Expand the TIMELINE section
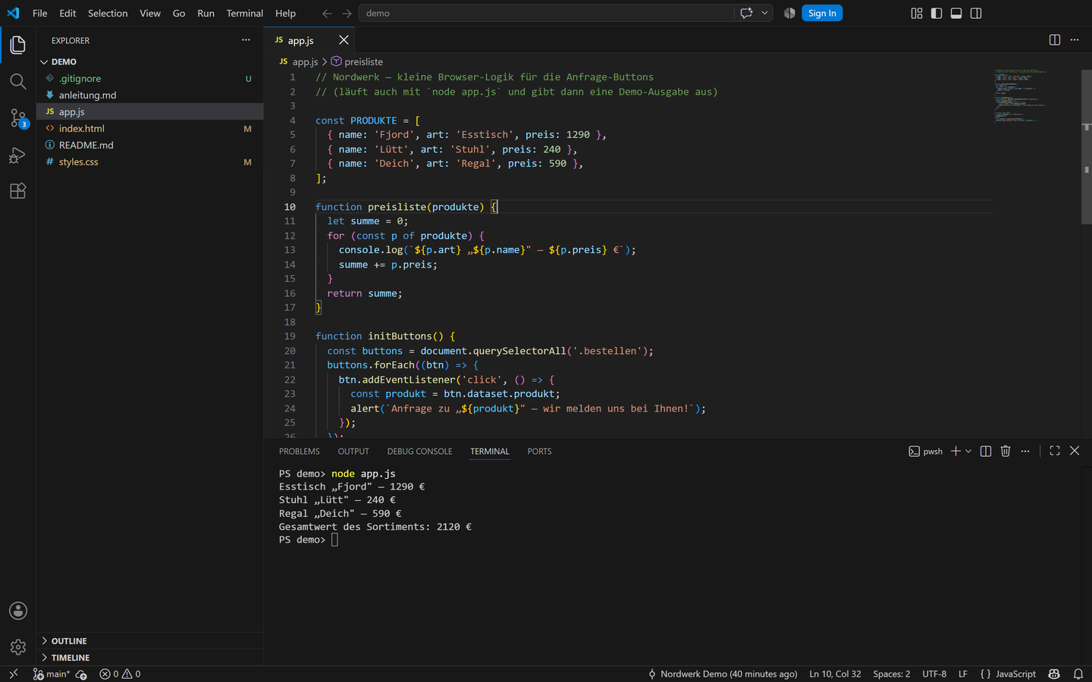The height and width of the screenshot is (682, 1092). [x=150, y=658]
